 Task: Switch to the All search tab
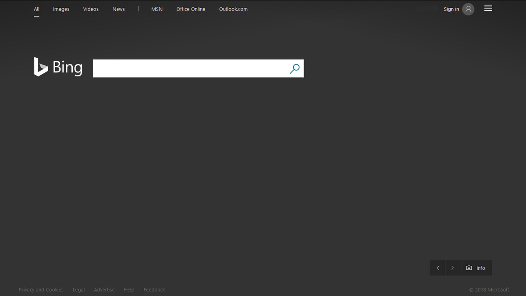pyautogui.click(x=36, y=9)
